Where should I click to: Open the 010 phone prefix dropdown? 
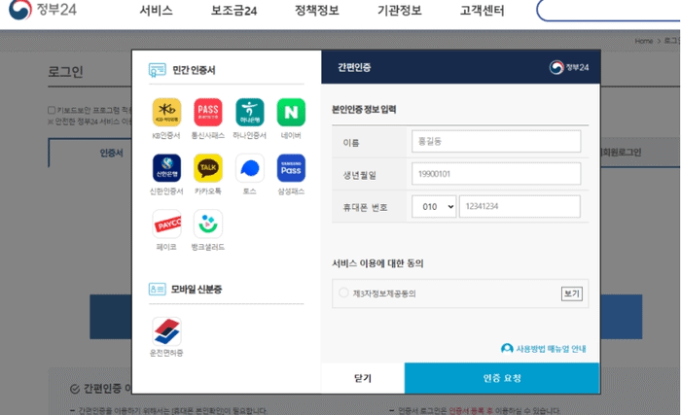[x=434, y=207]
